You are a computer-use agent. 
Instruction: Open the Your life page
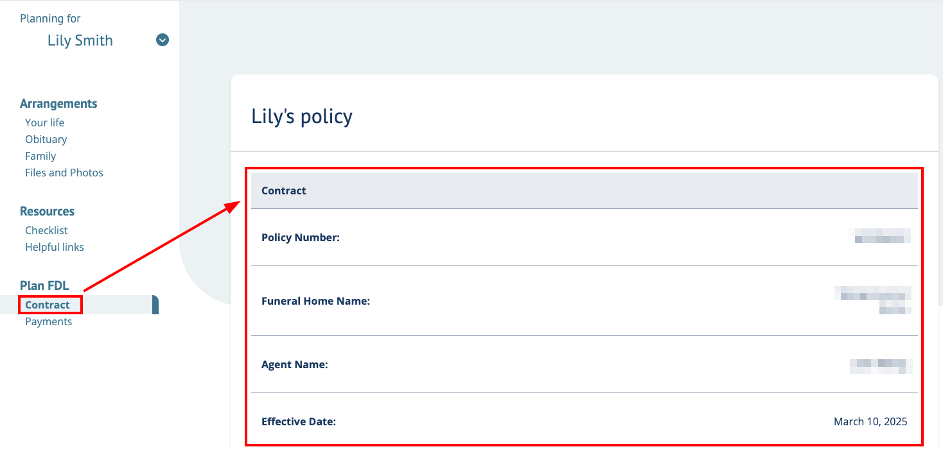click(44, 122)
